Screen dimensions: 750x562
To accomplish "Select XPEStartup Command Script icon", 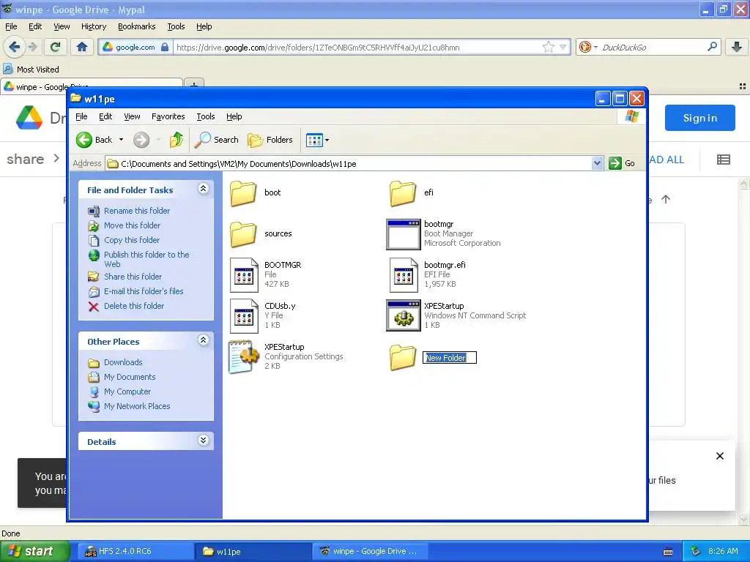I will coord(404,315).
